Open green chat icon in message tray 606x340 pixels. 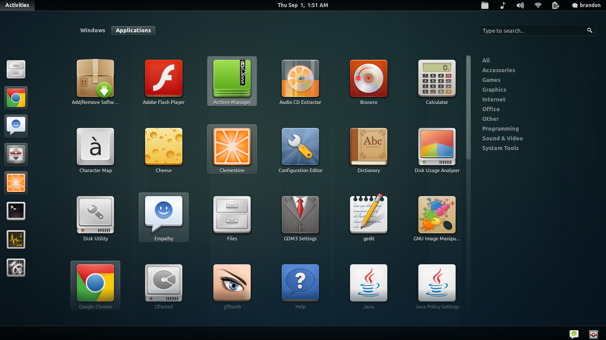coord(574,334)
